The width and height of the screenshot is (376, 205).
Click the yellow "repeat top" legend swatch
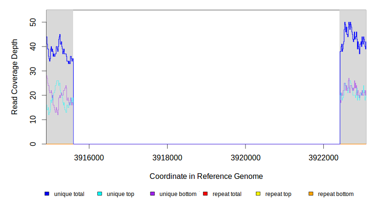tap(258, 194)
